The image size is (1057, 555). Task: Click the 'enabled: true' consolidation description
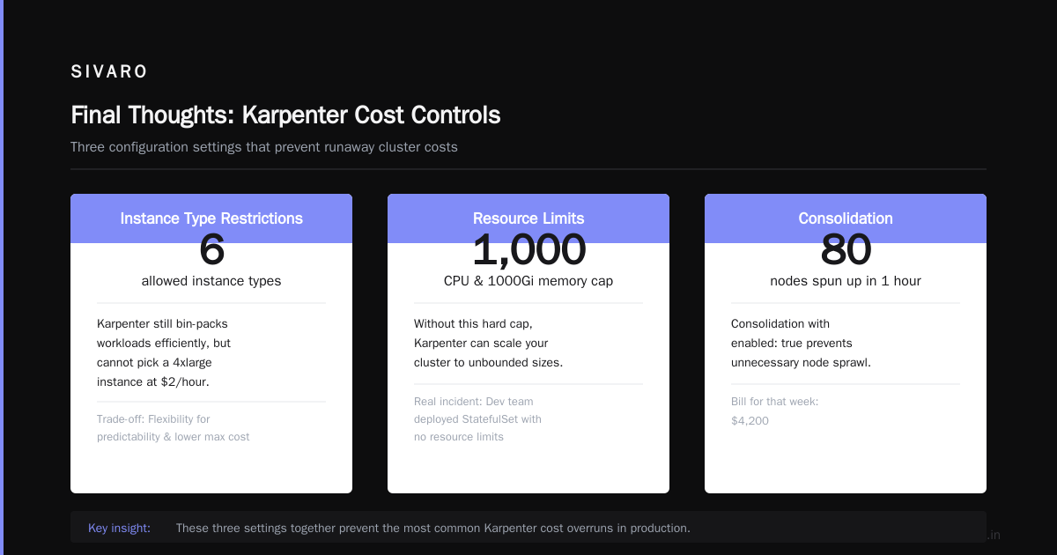click(801, 343)
